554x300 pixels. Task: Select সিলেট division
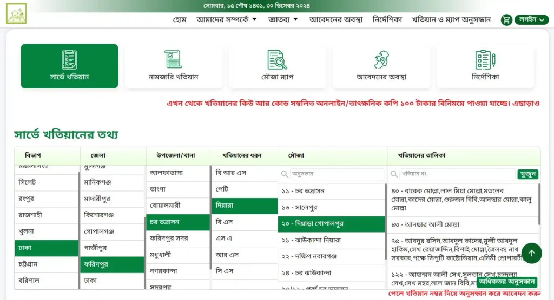[47, 182]
